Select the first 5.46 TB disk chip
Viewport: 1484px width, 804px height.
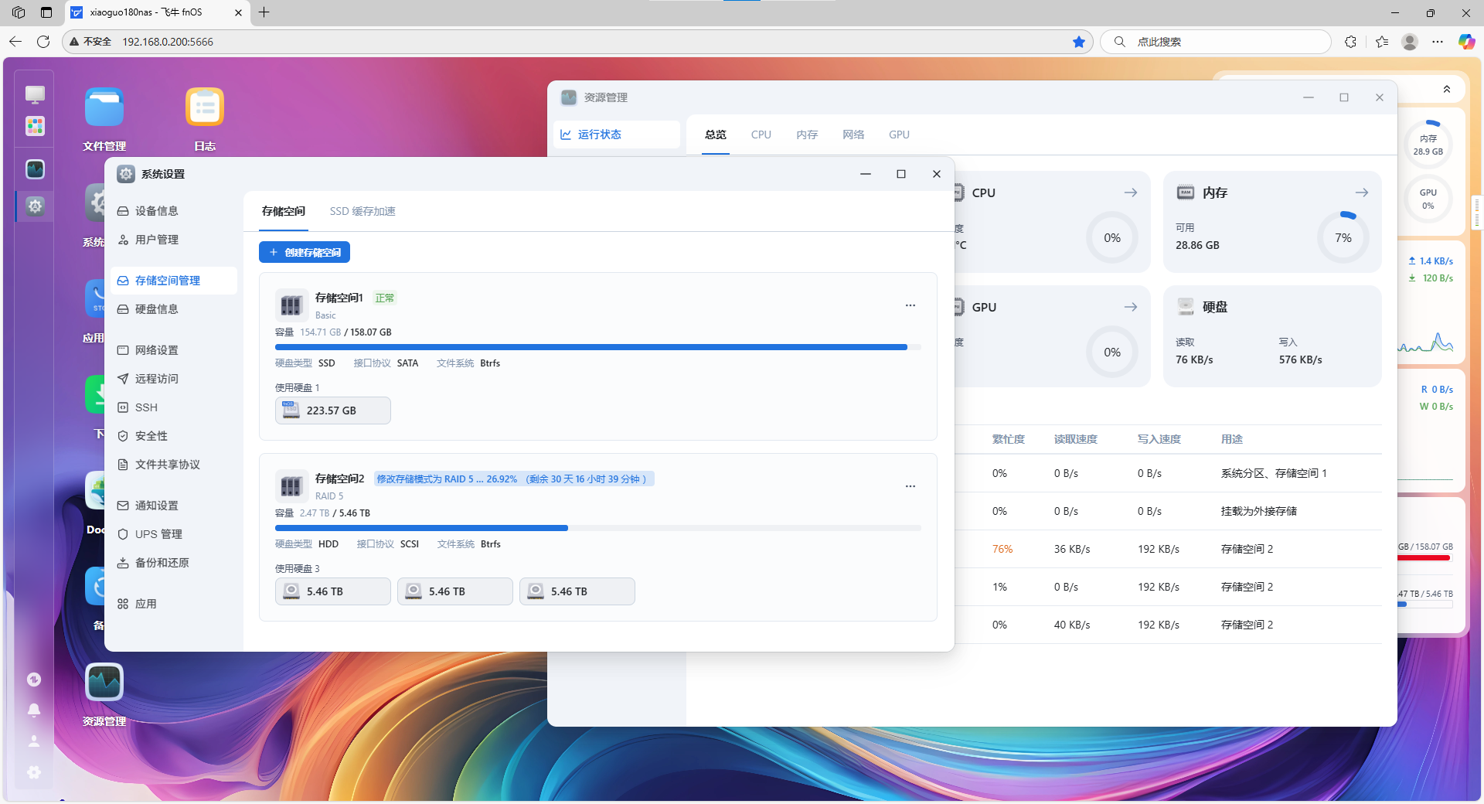[333, 591]
